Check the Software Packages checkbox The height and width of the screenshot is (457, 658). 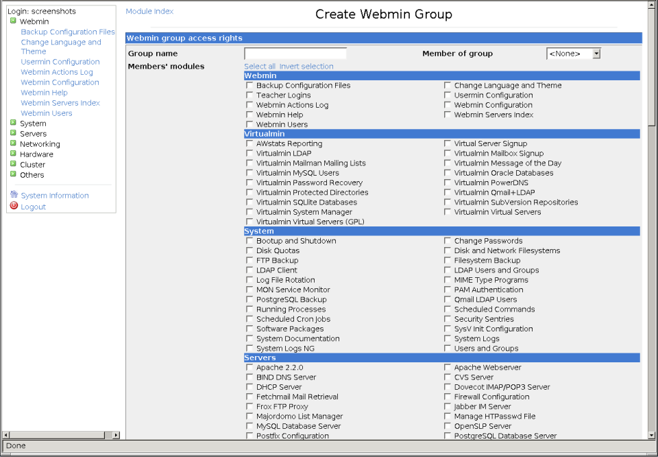point(249,329)
